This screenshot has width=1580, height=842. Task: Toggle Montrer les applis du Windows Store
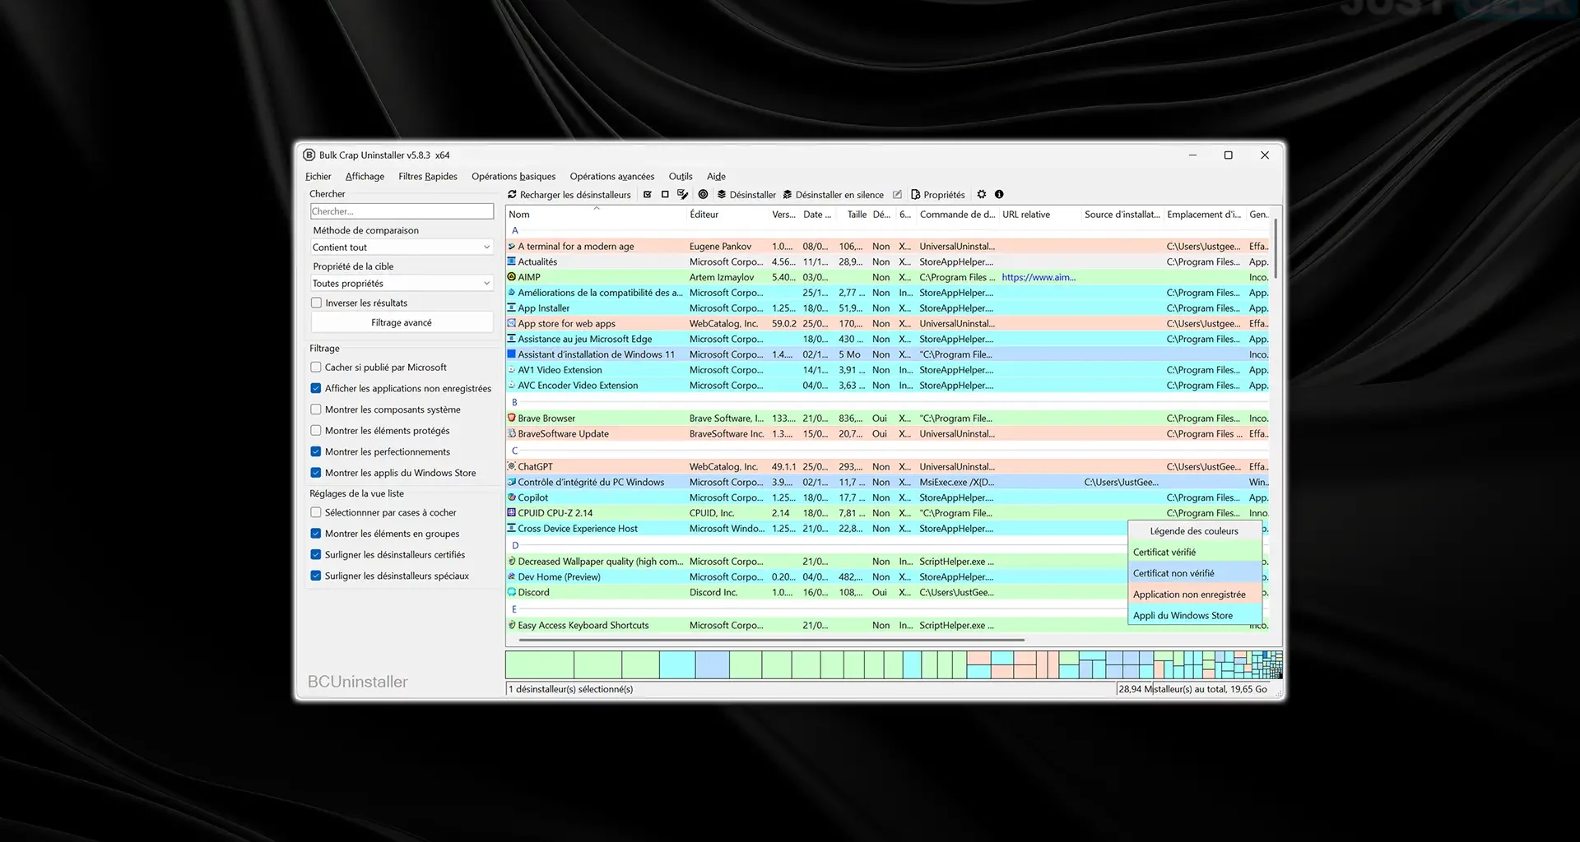(x=316, y=473)
